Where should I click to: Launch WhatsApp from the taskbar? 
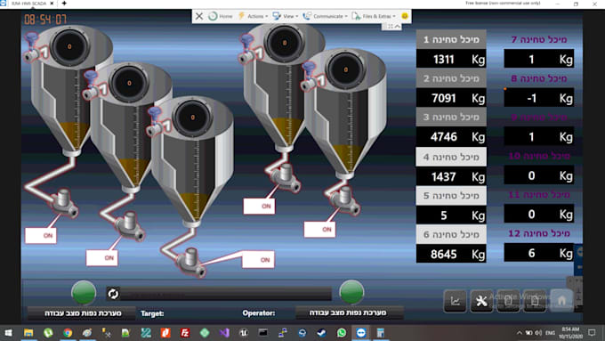click(x=342, y=332)
